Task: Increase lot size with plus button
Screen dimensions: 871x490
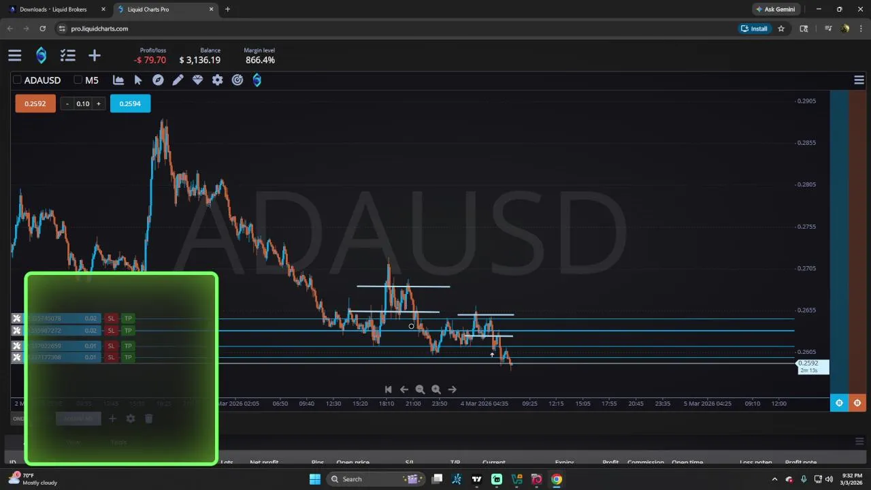Action: click(x=99, y=103)
